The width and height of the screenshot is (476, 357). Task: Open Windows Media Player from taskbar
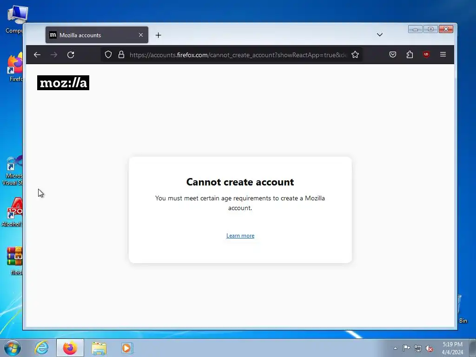click(x=127, y=348)
